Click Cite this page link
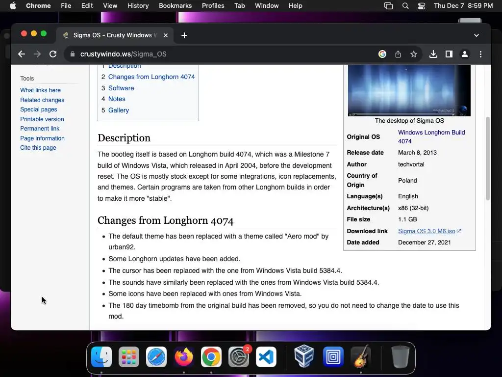This screenshot has width=502, height=377. point(38,148)
